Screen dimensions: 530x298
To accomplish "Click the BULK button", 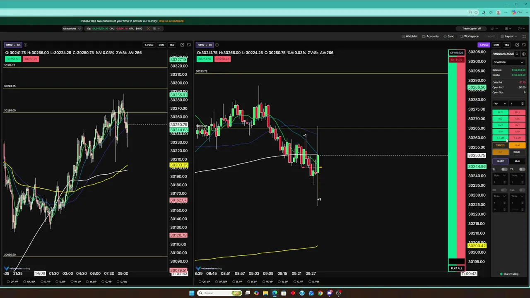I will (517, 152).
